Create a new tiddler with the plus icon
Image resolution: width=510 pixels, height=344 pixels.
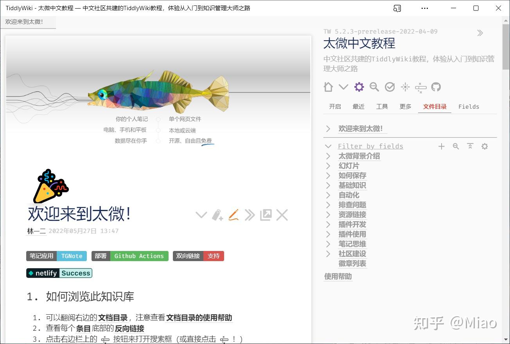(442, 146)
